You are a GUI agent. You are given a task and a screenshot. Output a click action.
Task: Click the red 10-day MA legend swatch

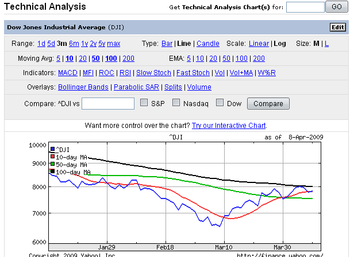[53, 157]
